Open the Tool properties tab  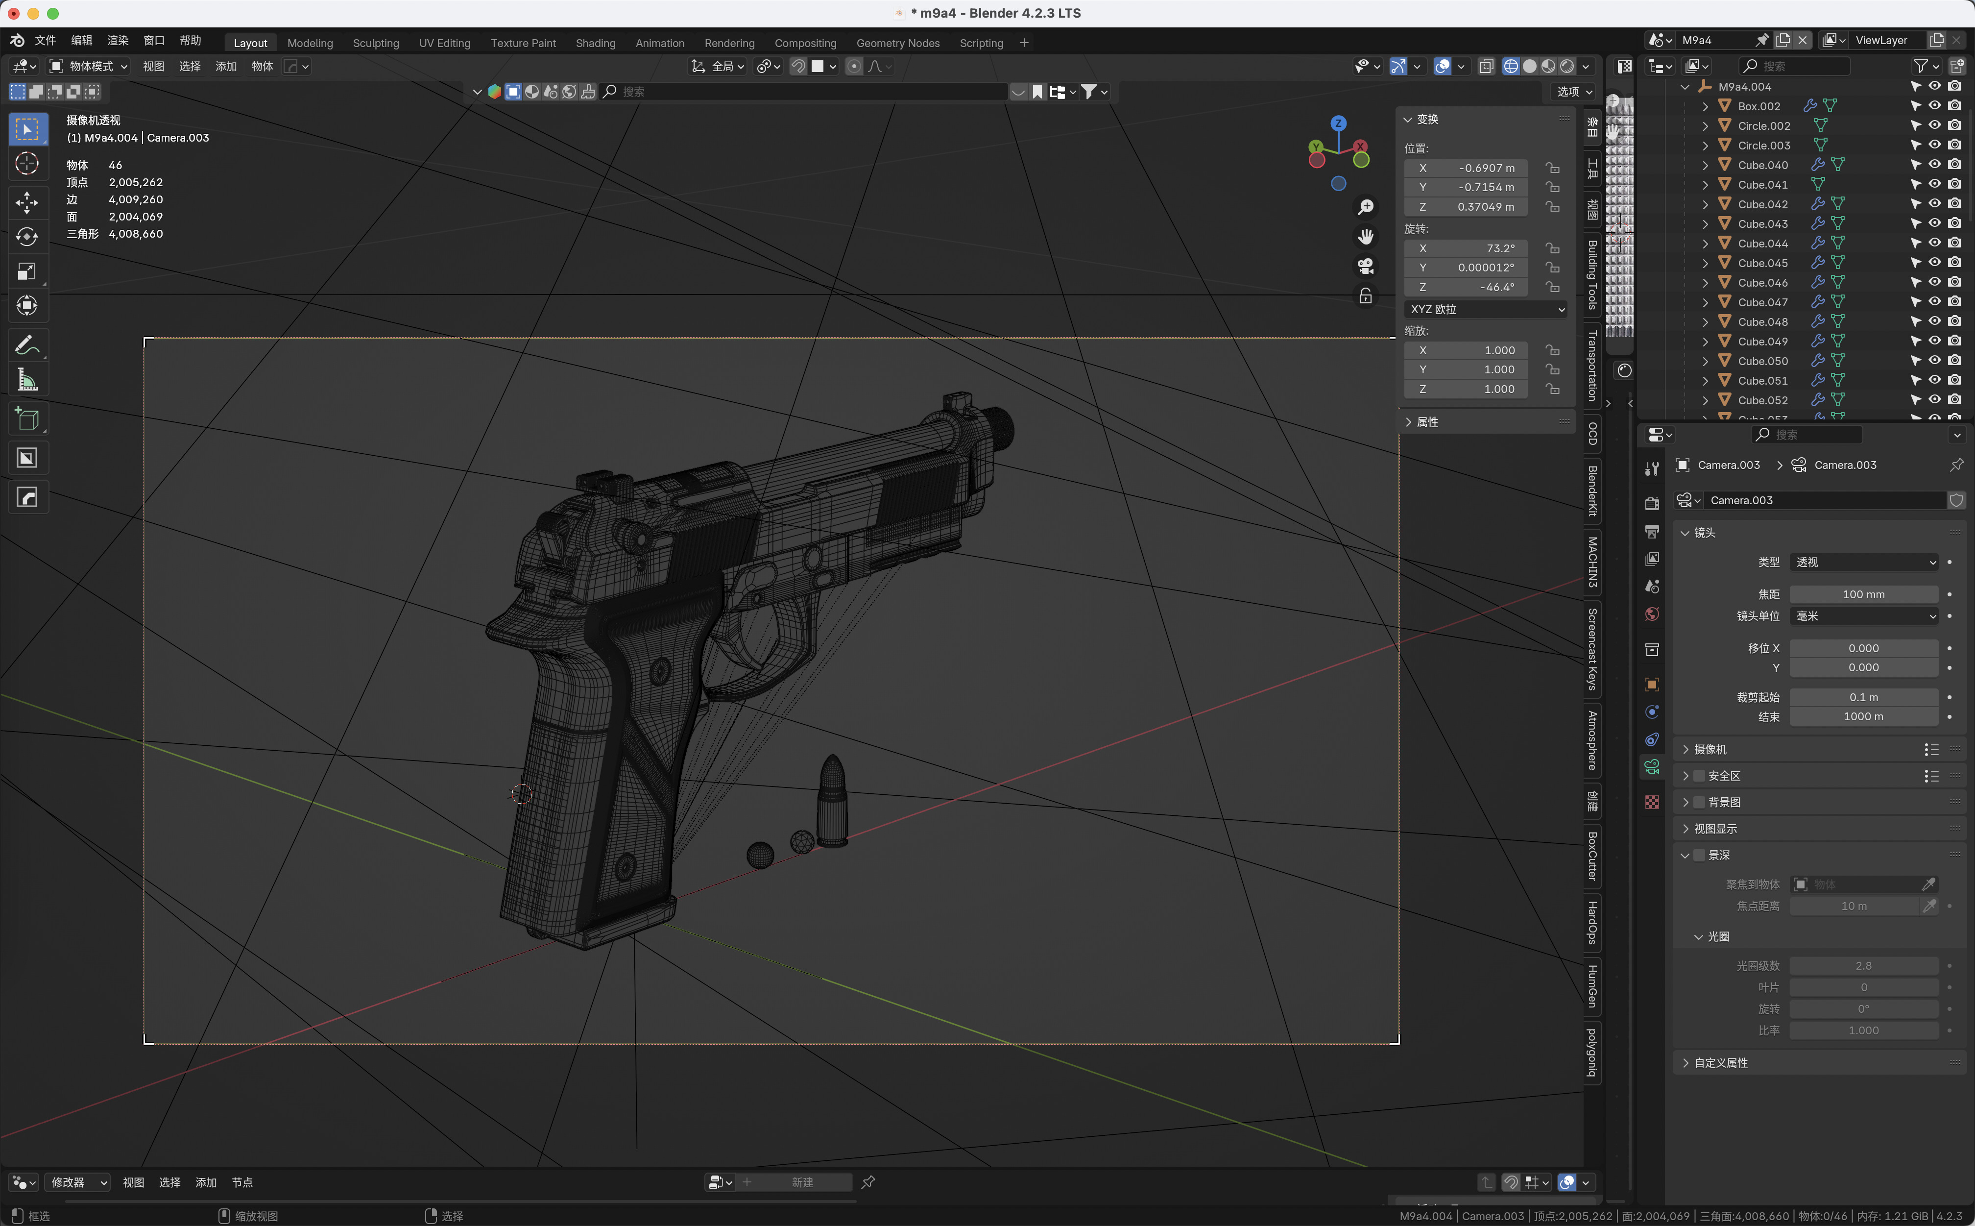[x=1653, y=468]
